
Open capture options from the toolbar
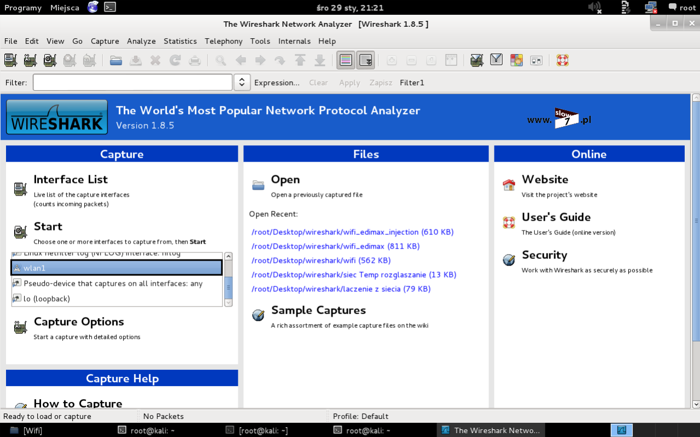[30, 60]
